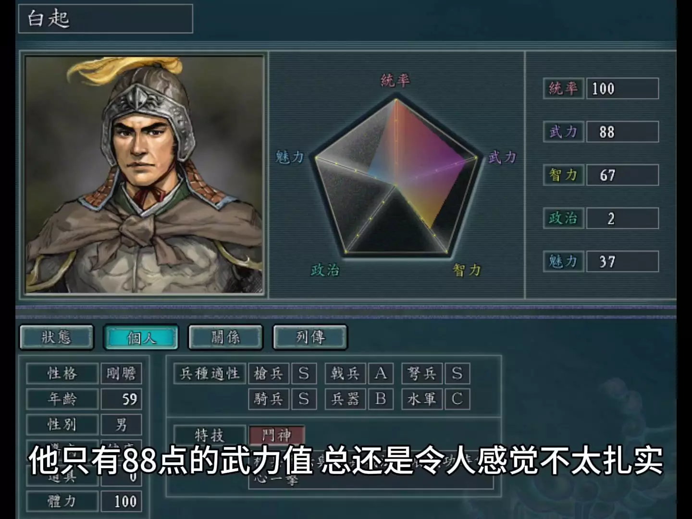View the 列傳 biography tab
The width and height of the screenshot is (692, 519).
coord(310,337)
